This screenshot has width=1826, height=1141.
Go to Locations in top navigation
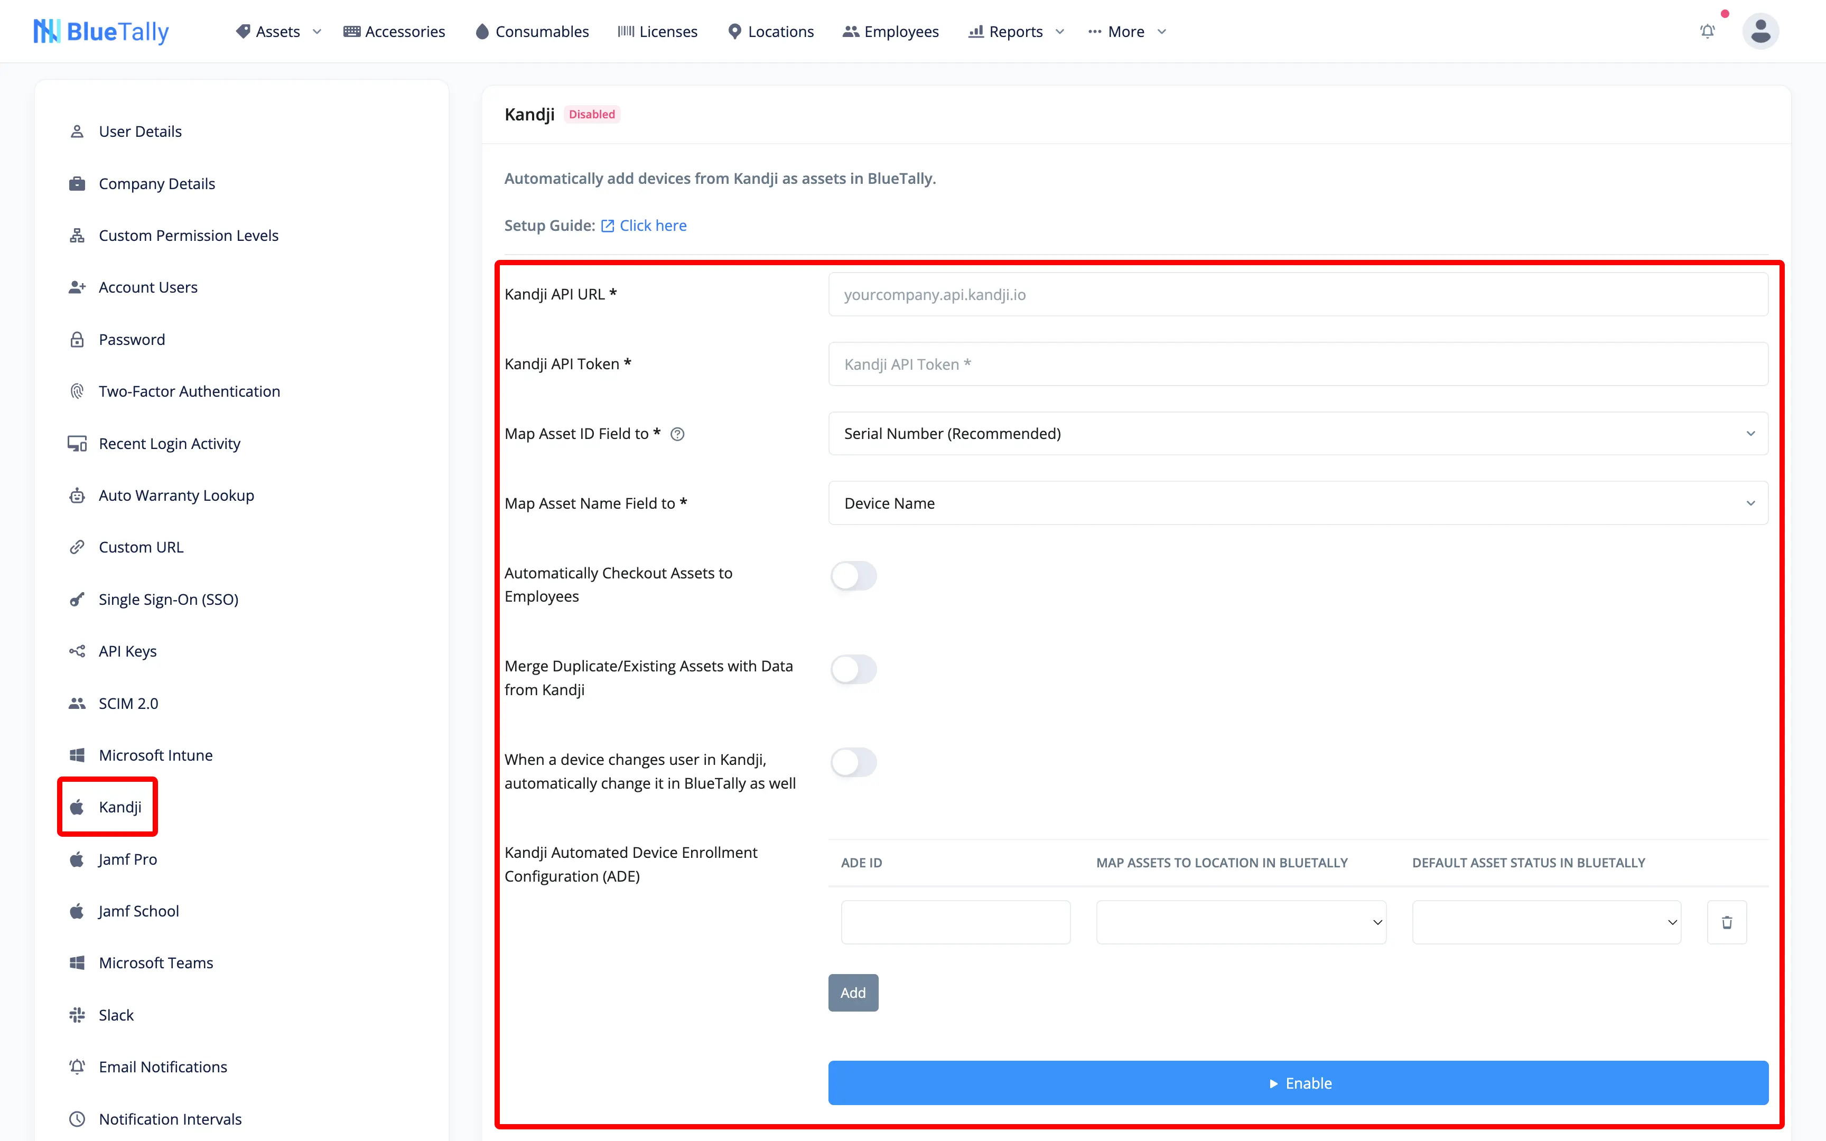[770, 32]
